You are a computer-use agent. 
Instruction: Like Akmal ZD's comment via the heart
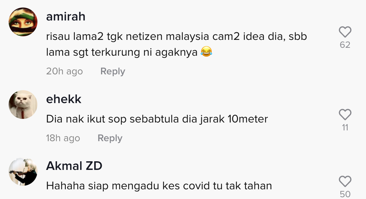click(345, 181)
